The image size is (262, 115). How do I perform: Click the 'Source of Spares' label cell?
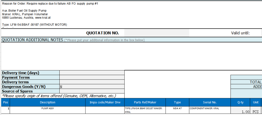[x=30, y=91]
